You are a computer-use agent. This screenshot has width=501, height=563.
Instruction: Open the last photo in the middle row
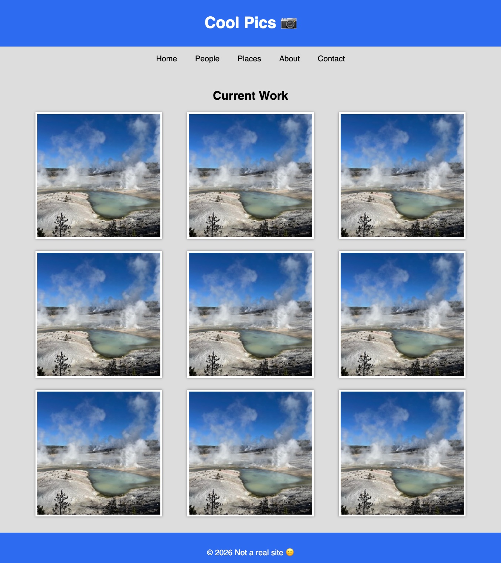coord(402,314)
